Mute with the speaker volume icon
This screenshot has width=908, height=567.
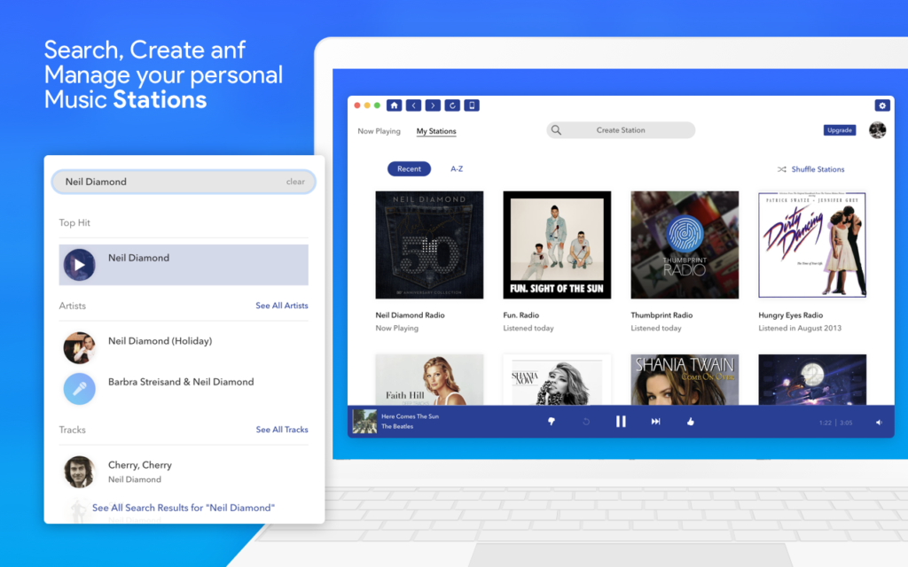pos(879,423)
